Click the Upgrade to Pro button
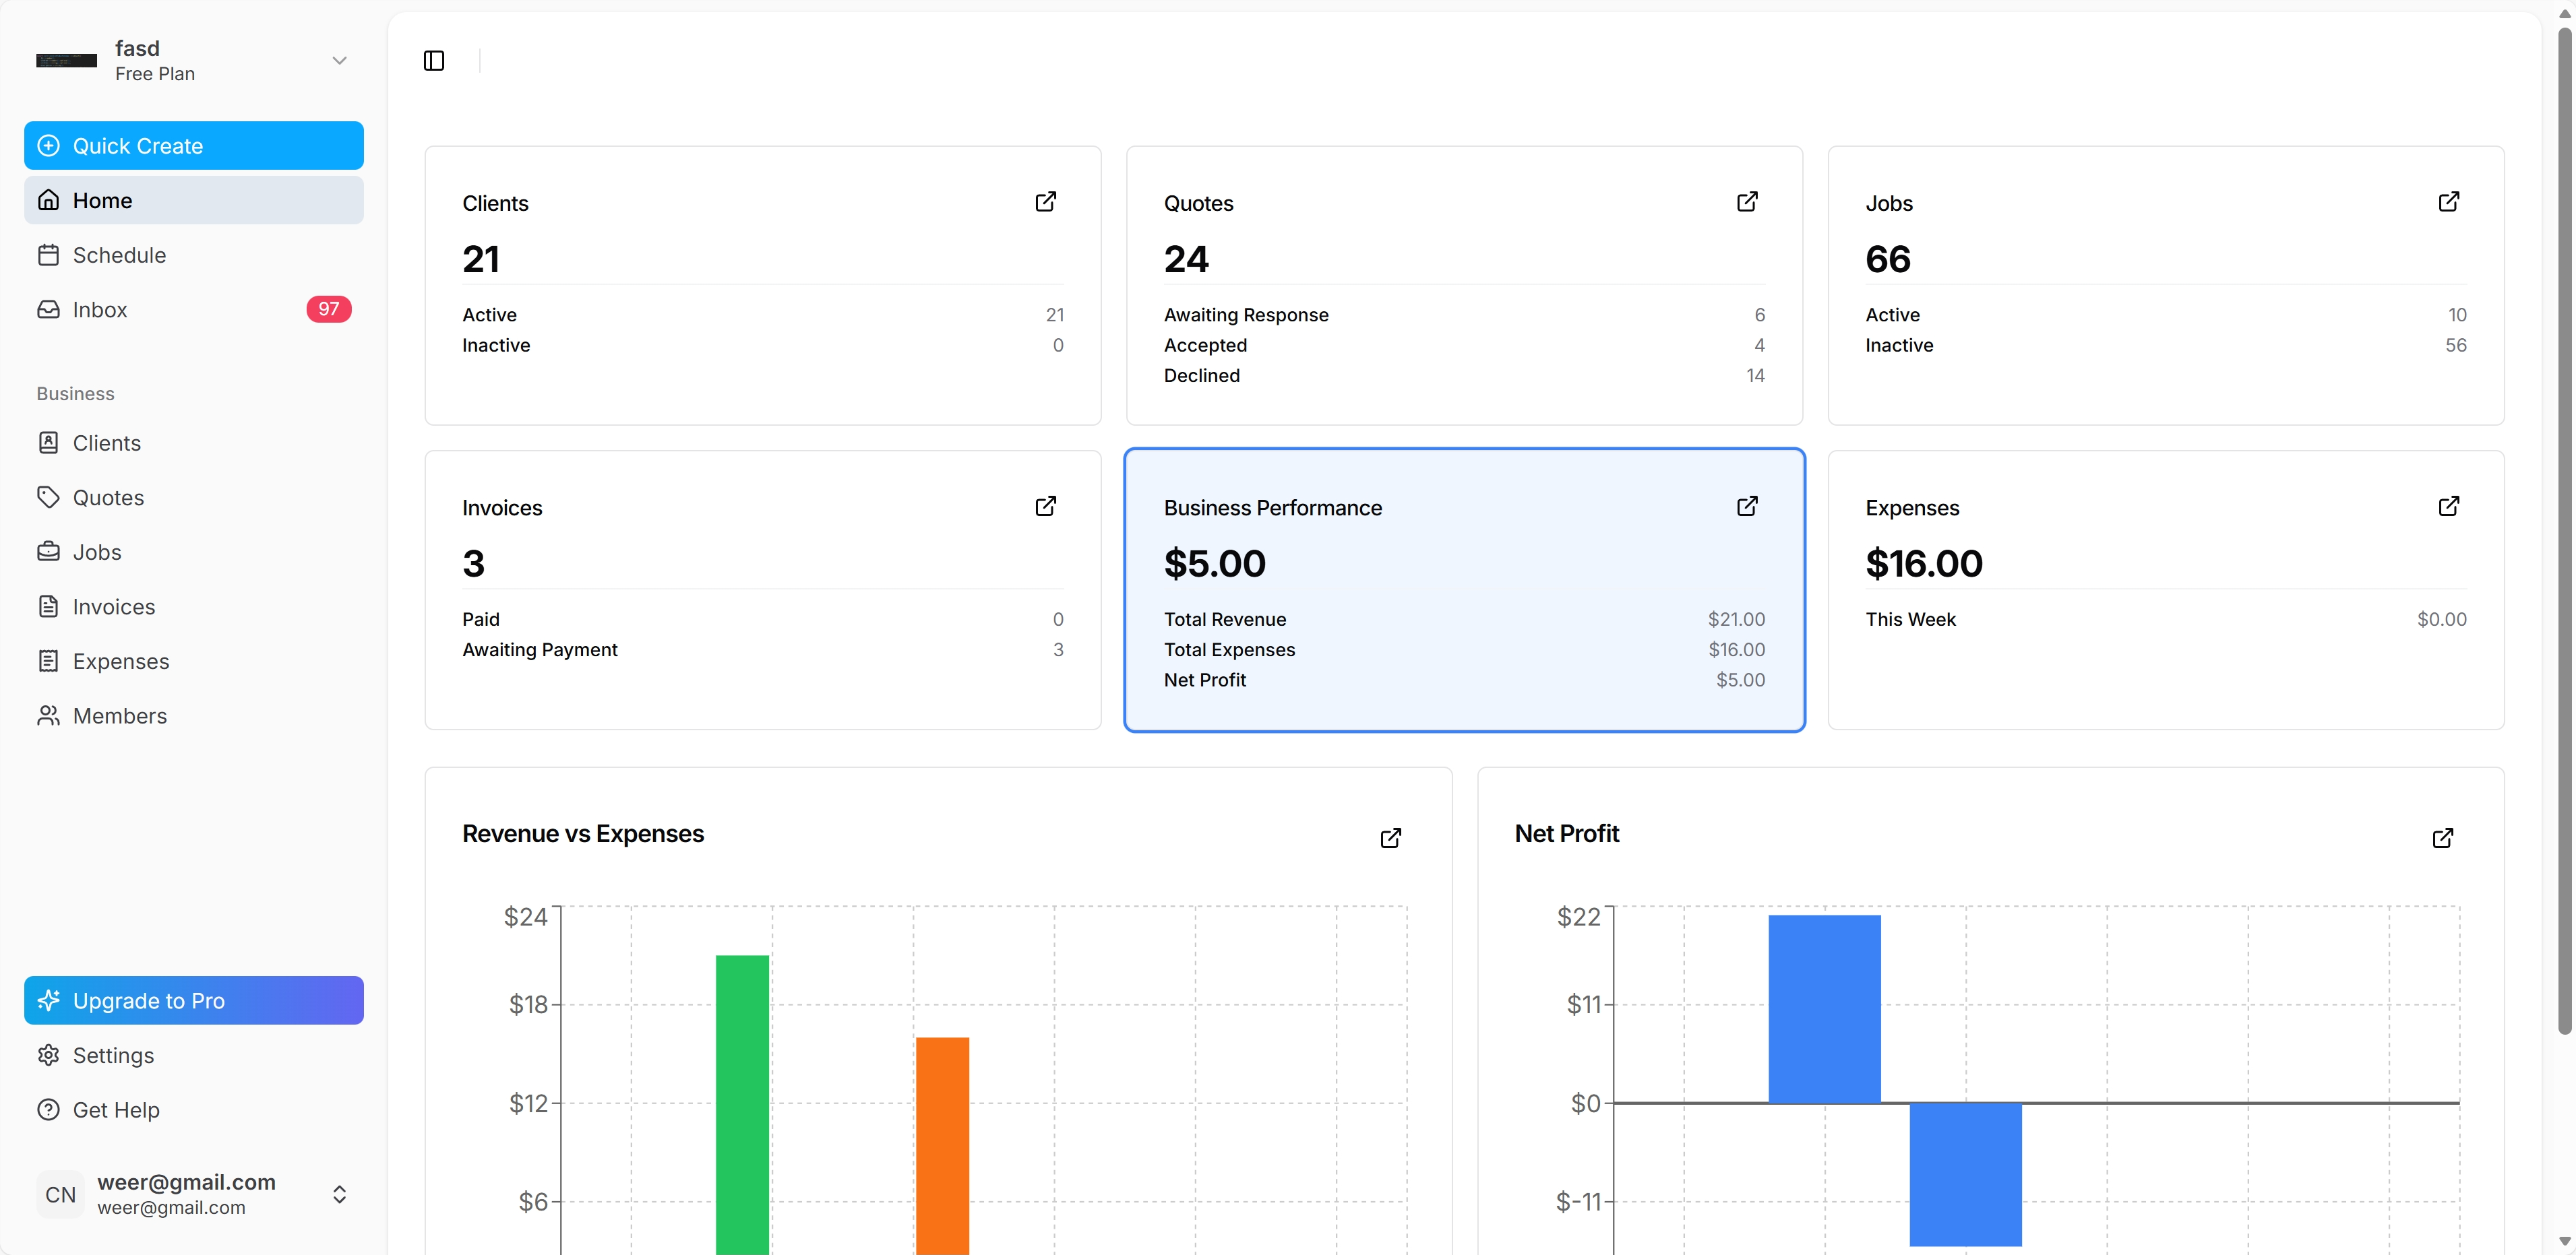Image resolution: width=2576 pixels, height=1255 pixels. pyautogui.click(x=193, y=1000)
